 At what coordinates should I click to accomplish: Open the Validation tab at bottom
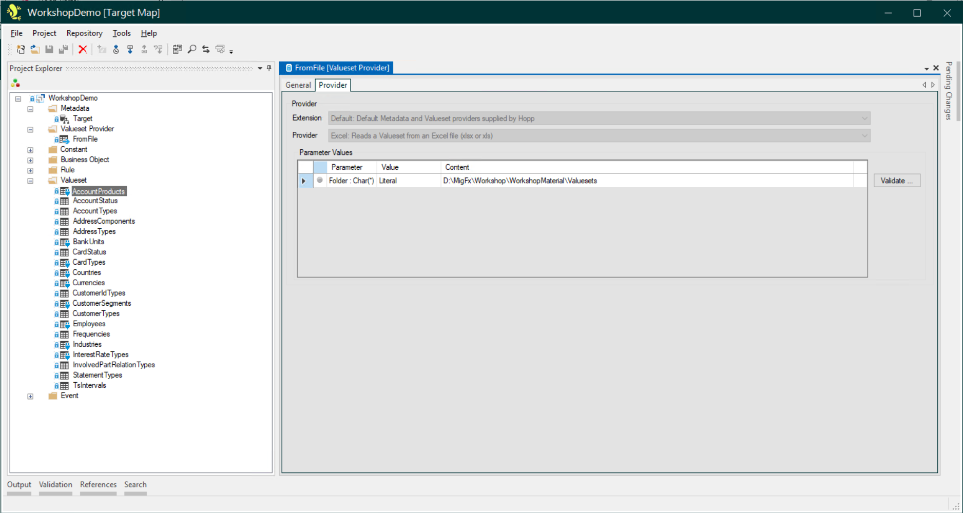(x=55, y=485)
